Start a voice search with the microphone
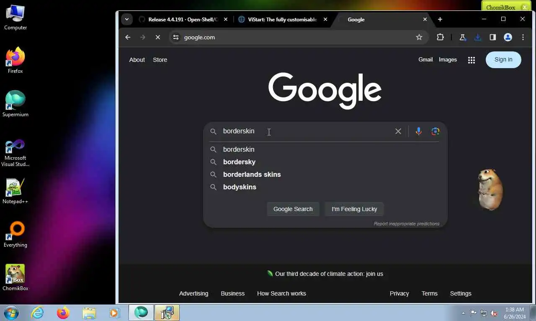The width and height of the screenshot is (536, 321). (418, 131)
